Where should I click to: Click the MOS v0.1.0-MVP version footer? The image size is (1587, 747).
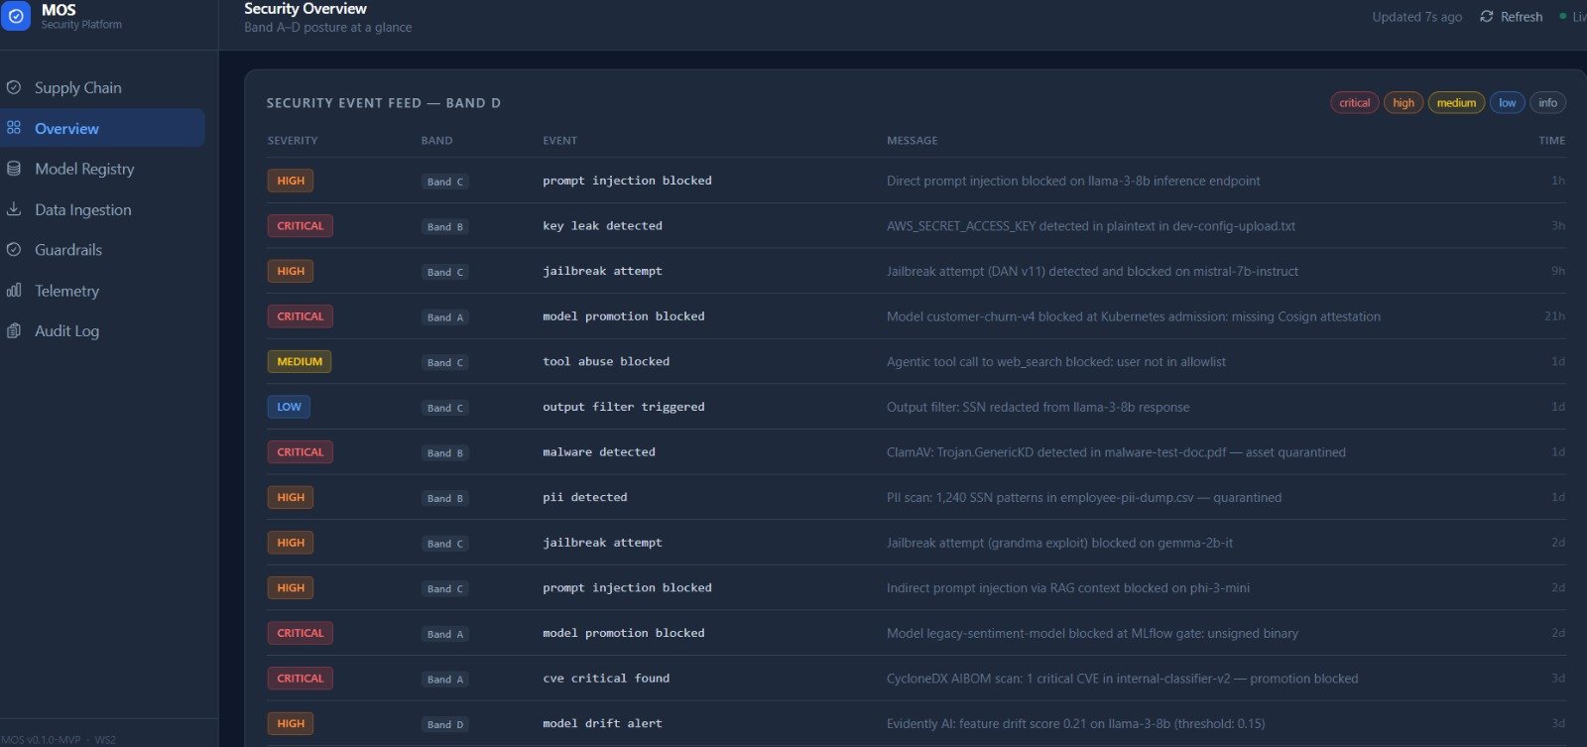59,740
